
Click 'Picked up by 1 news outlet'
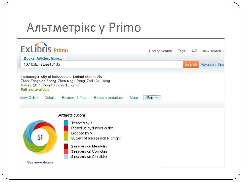(92, 128)
